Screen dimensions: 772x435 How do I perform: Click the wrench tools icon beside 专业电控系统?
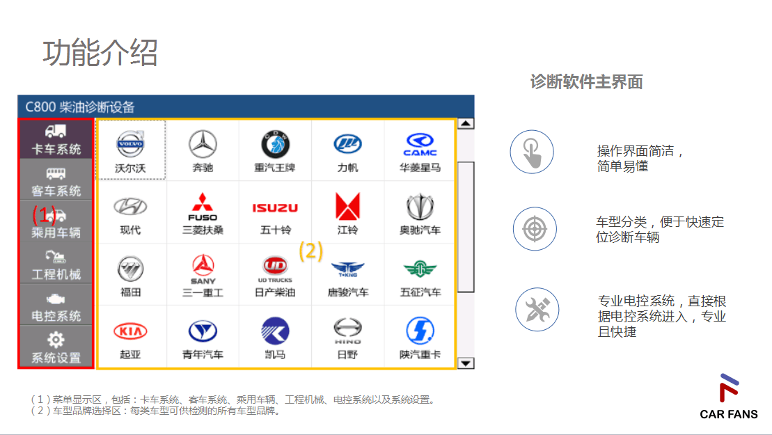click(537, 310)
